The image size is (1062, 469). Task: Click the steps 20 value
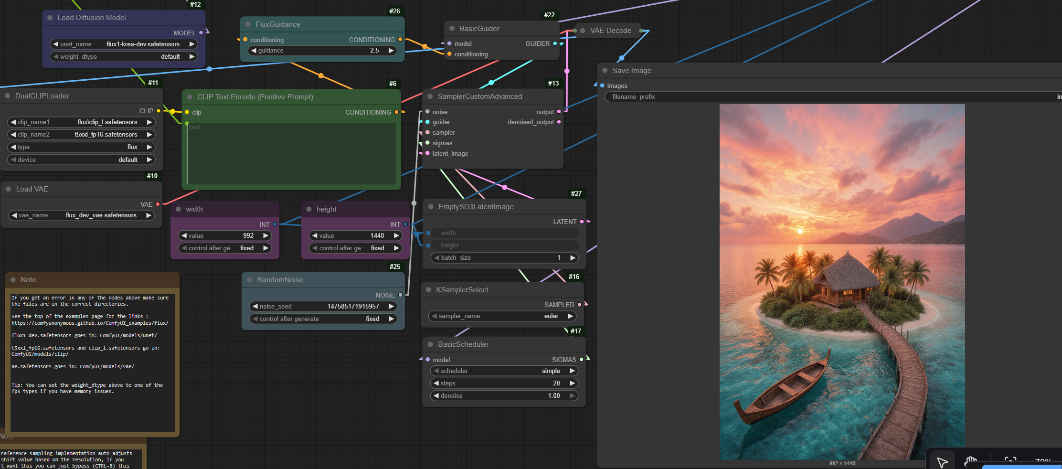coord(556,383)
